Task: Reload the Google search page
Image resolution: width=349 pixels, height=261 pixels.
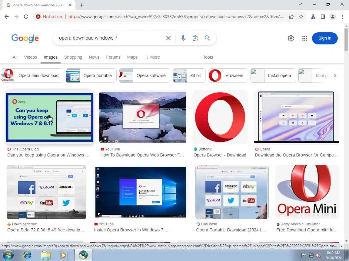Action: pos(26,17)
